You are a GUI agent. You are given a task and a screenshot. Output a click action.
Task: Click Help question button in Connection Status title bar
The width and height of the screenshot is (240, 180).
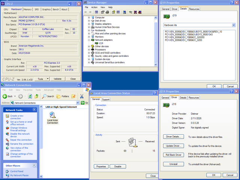[x=155, y=93]
